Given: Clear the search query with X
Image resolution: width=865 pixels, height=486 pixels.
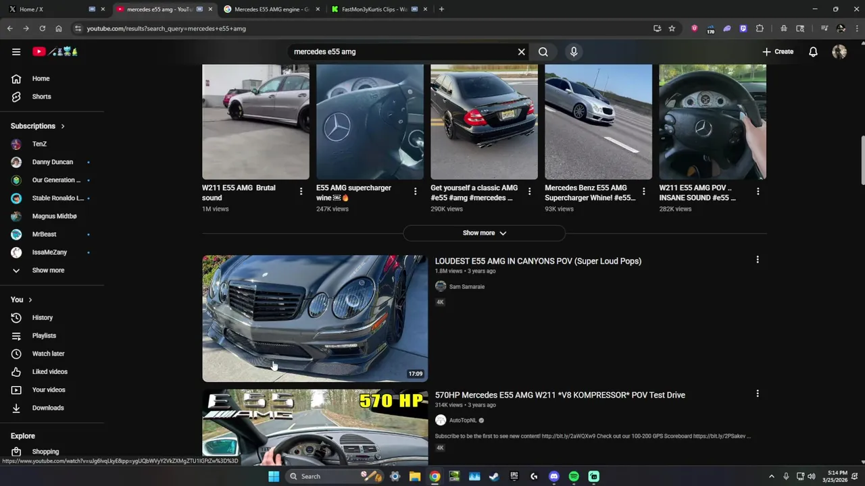Looking at the screenshot, I should click(x=521, y=51).
